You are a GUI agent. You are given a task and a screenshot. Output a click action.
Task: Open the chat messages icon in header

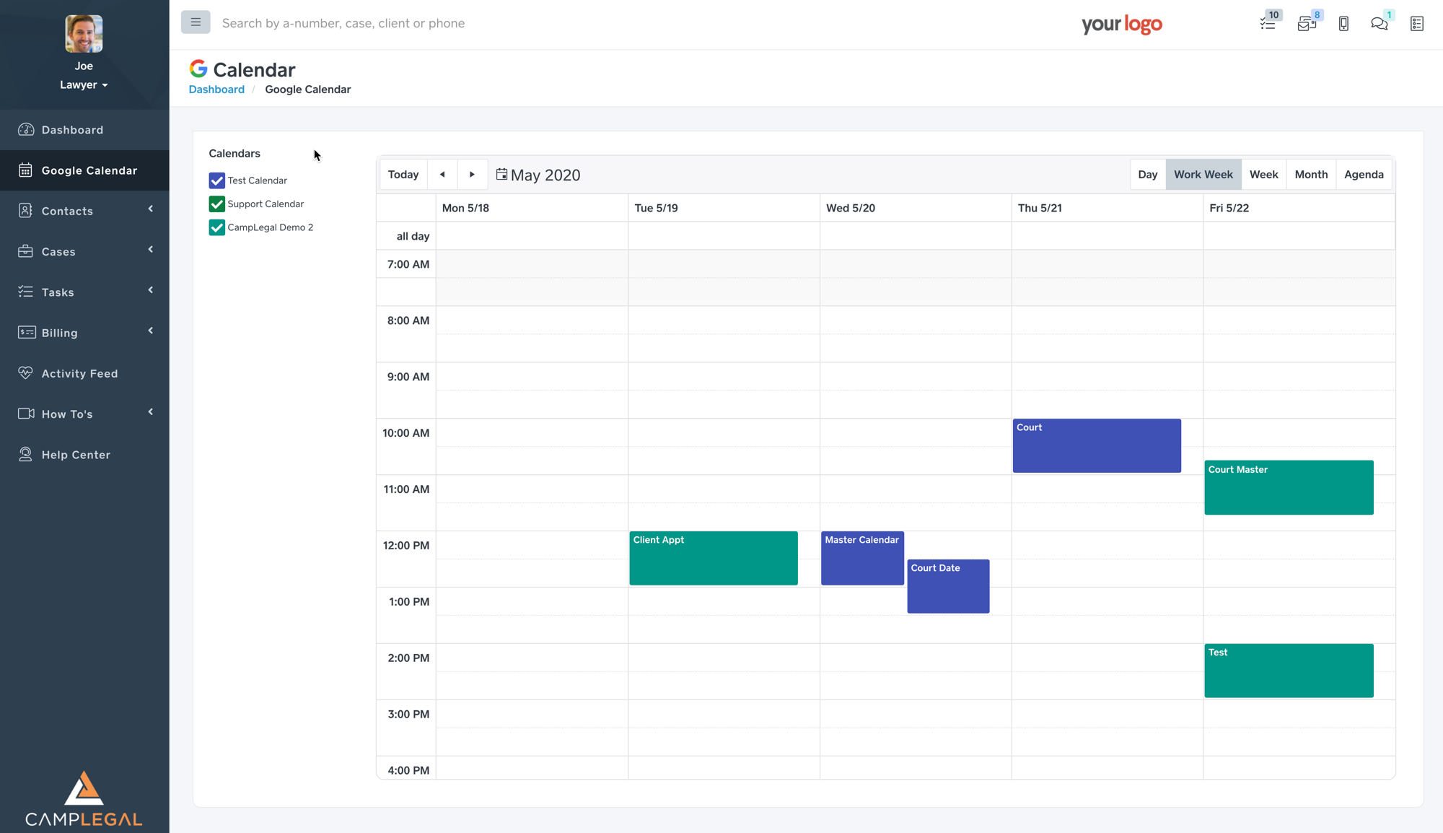tap(1379, 23)
